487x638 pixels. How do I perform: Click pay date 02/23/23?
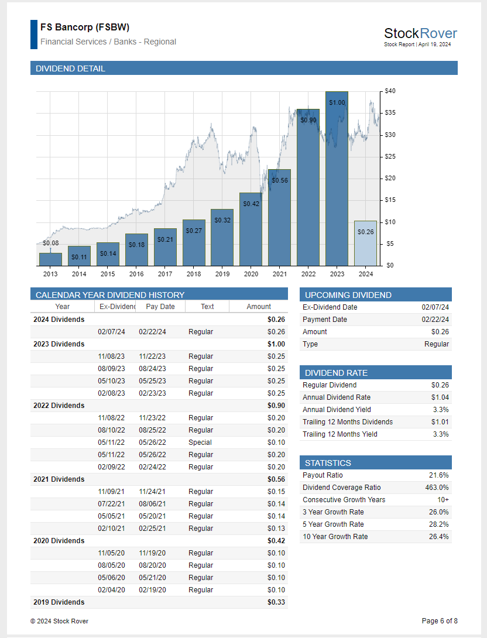click(152, 393)
